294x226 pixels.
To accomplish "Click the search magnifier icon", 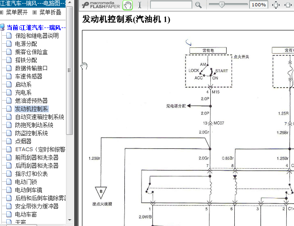I will (199, 5).
